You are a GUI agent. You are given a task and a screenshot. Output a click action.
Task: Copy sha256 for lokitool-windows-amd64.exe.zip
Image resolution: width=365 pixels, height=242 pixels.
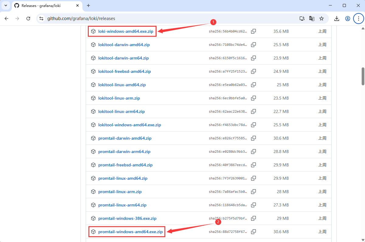pos(253,125)
